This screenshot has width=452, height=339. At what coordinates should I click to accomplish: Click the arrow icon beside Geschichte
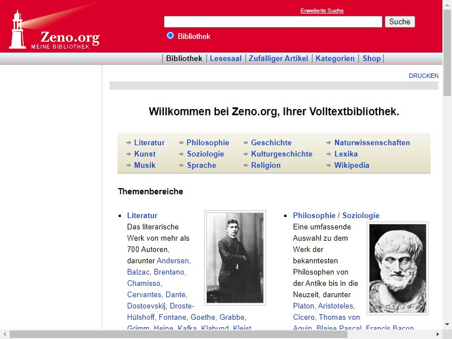(x=246, y=143)
